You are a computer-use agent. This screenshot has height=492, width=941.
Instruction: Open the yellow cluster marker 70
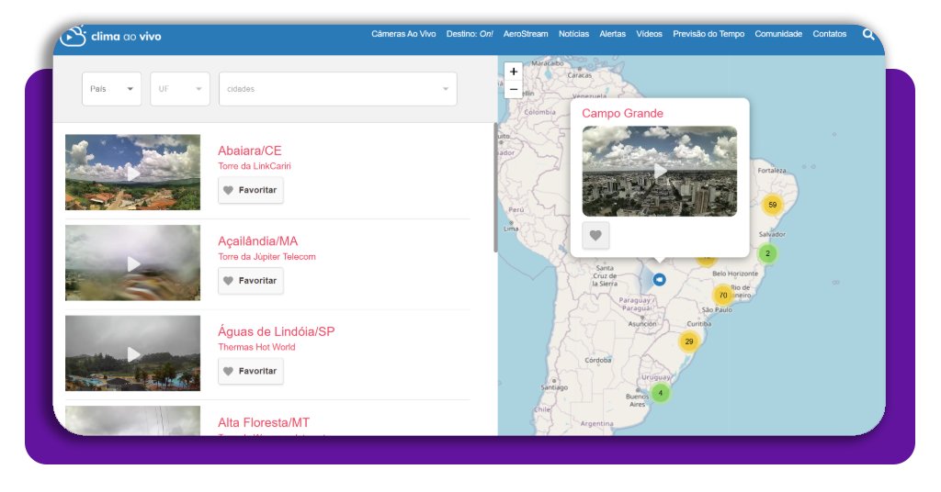pos(723,295)
